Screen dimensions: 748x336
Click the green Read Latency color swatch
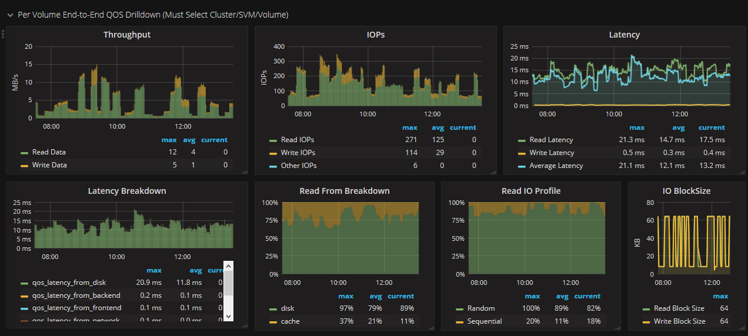[x=522, y=140]
